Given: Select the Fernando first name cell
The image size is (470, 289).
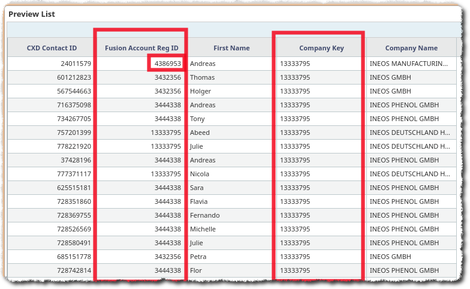Looking at the screenshot, I should click(x=204, y=215).
